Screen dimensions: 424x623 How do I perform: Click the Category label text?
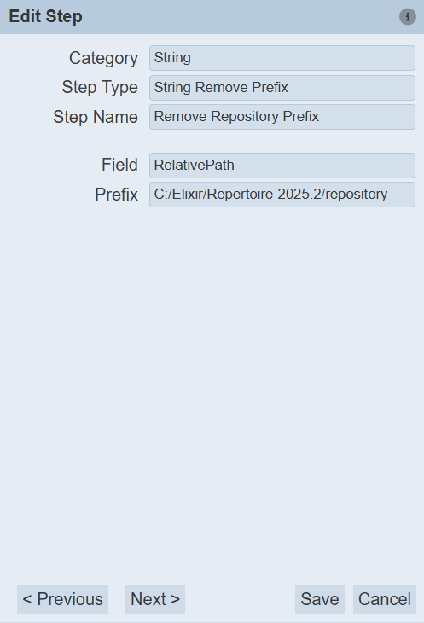(103, 58)
